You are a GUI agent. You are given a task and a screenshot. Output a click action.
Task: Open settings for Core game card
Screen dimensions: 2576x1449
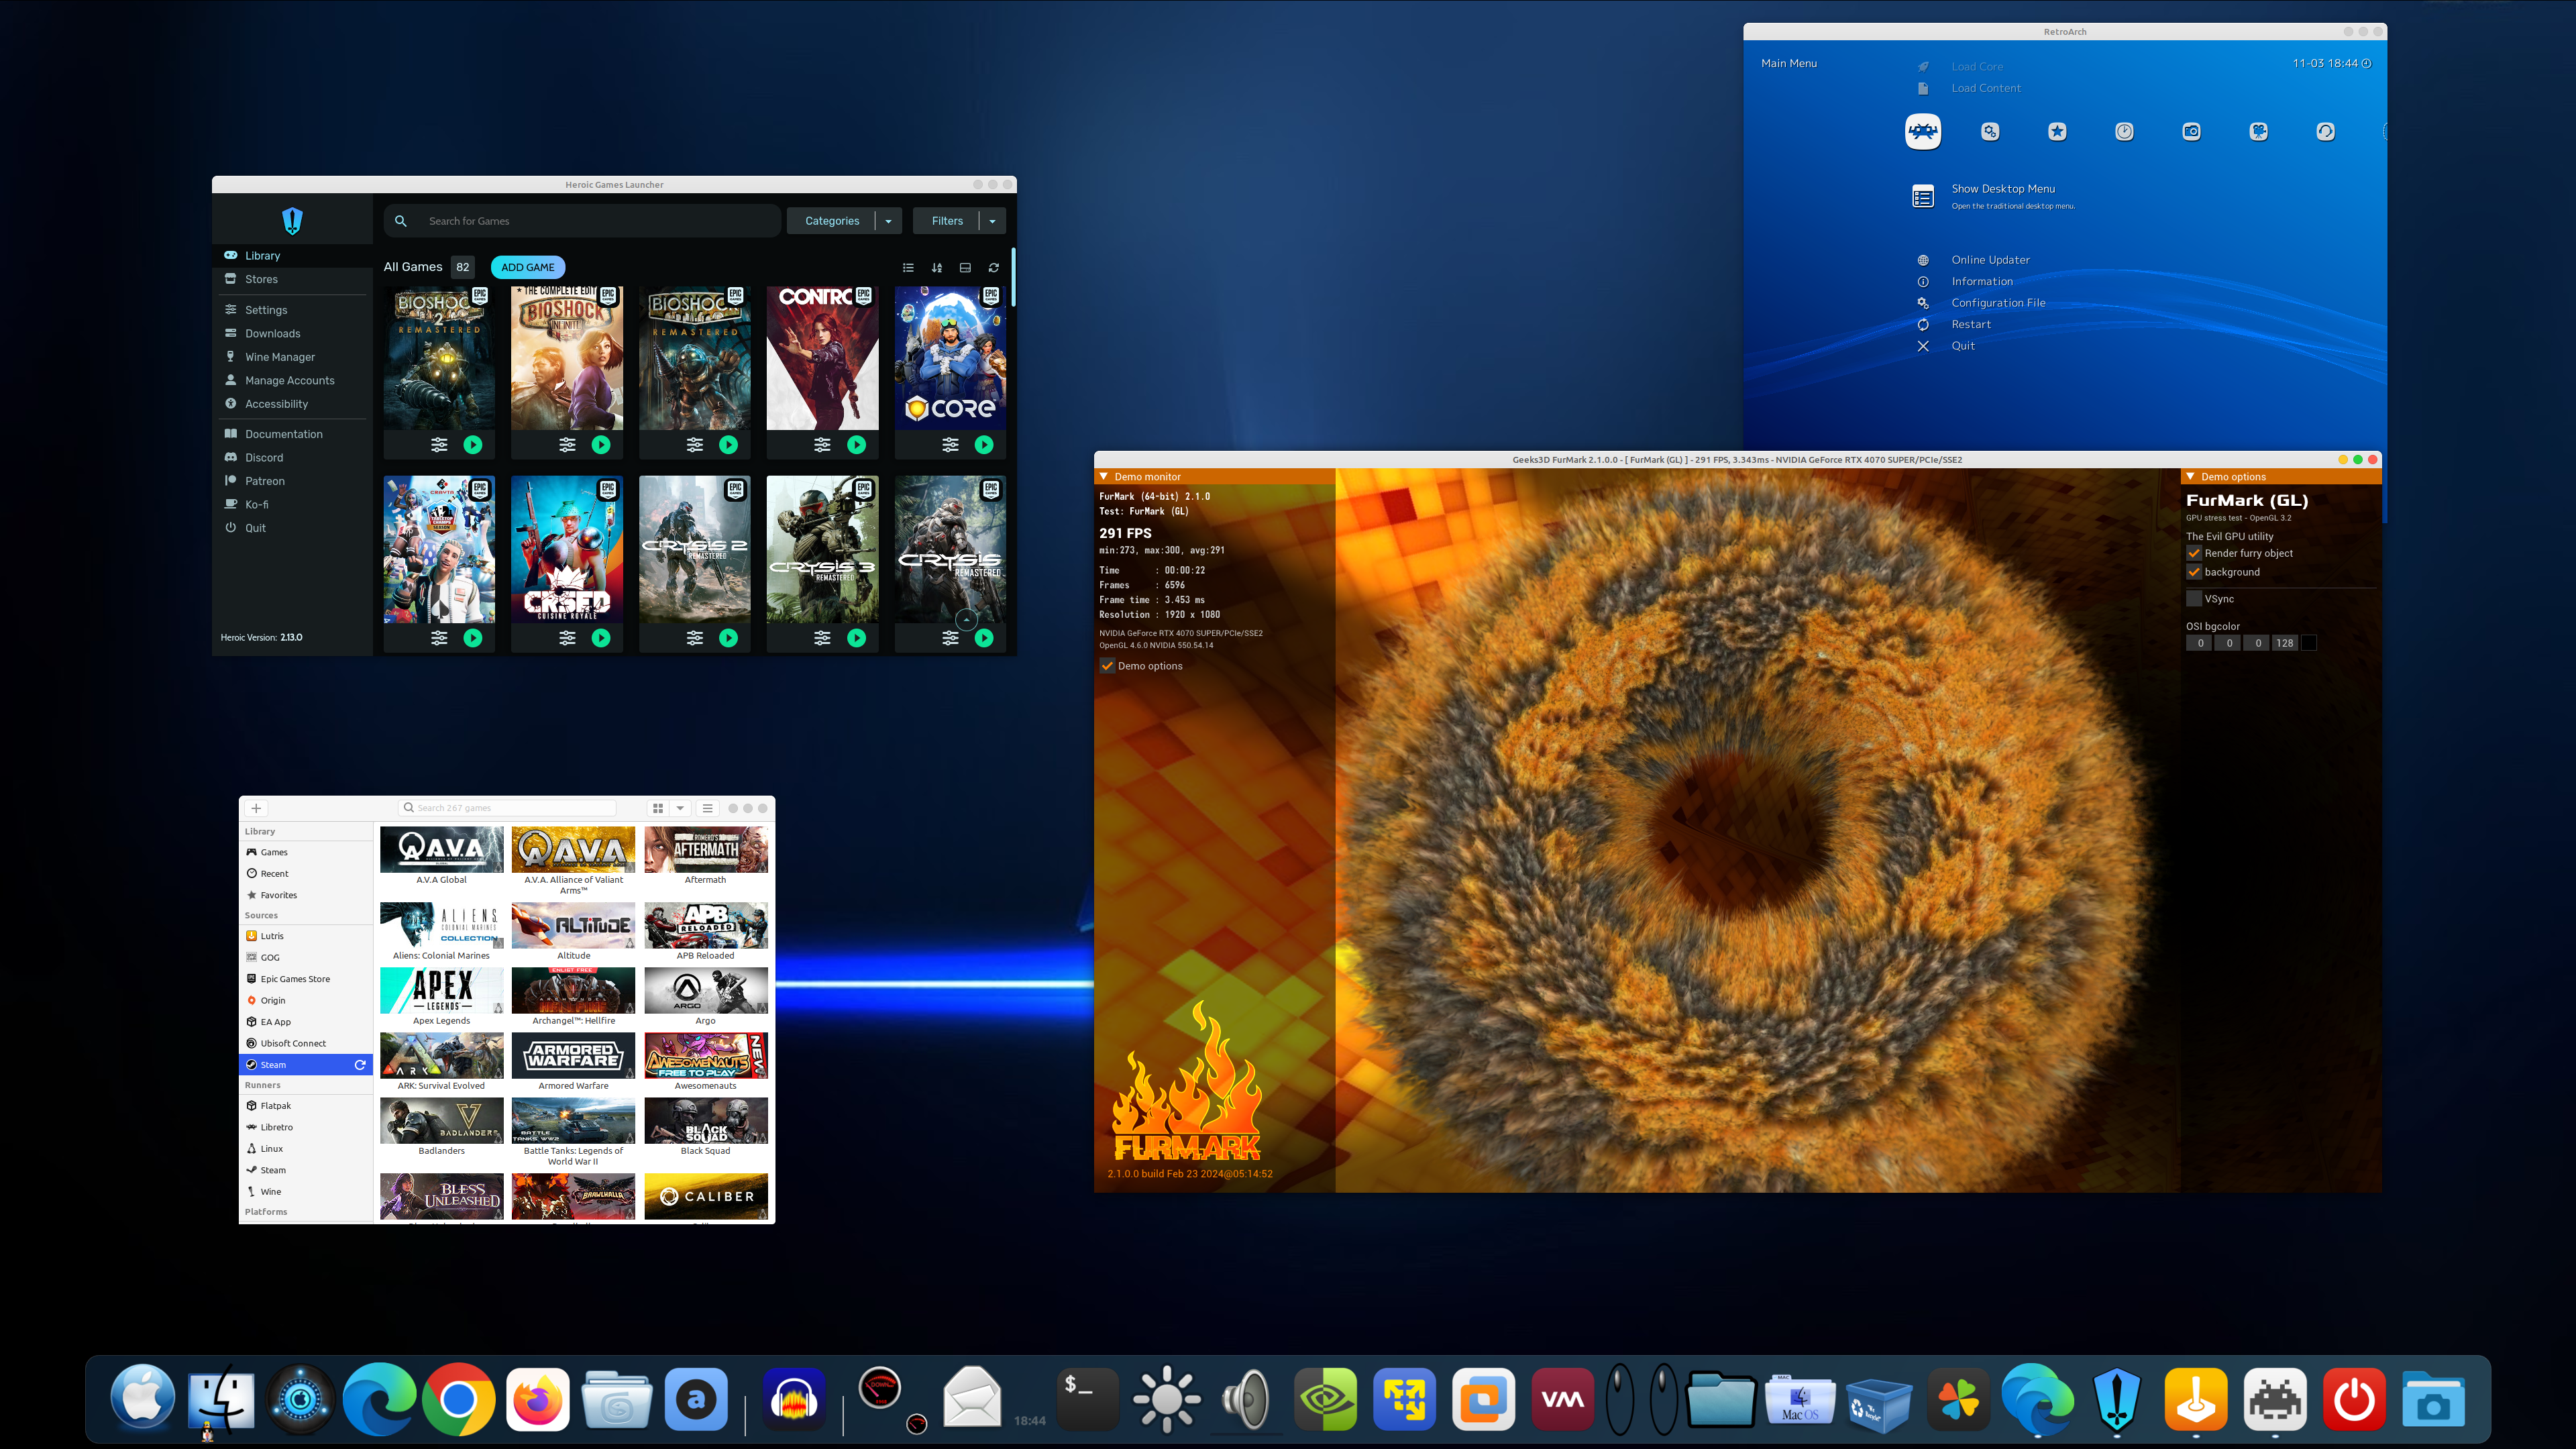[950, 445]
